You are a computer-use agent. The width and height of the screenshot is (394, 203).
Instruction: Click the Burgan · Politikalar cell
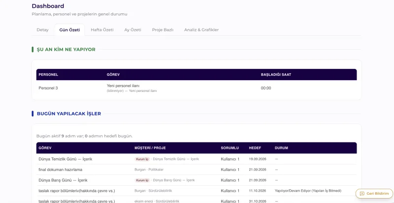click(x=149, y=170)
